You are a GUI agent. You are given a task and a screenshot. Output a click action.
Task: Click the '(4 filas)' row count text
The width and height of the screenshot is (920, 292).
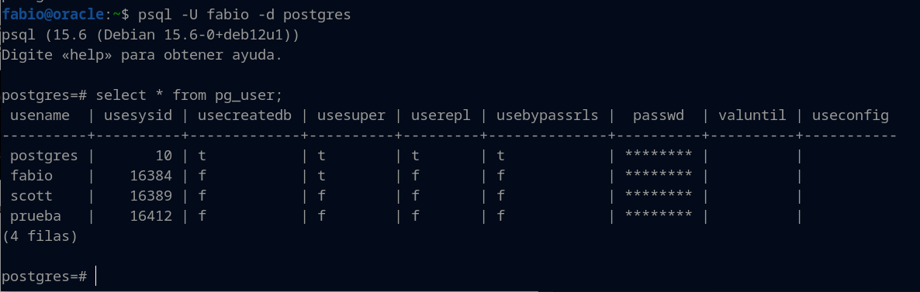coord(40,236)
